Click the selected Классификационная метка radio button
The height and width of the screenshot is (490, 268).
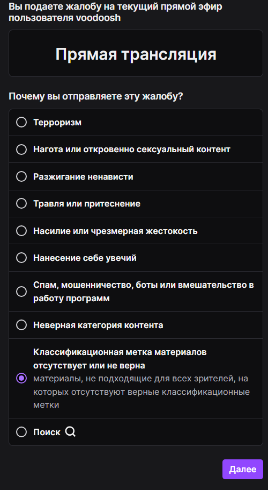point(21,379)
